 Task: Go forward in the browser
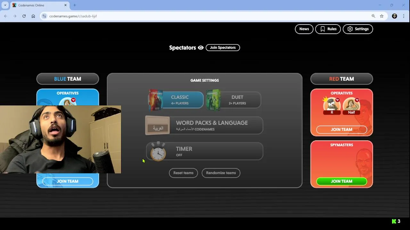coord(15,16)
